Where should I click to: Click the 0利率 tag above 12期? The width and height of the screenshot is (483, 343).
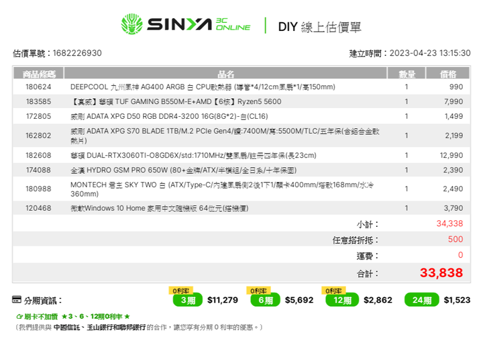[333, 290]
